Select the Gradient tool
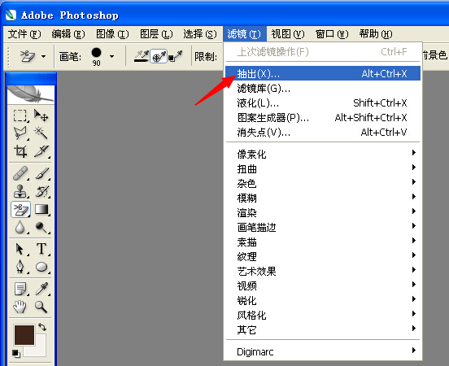This screenshot has width=449, height=366. click(x=41, y=210)
